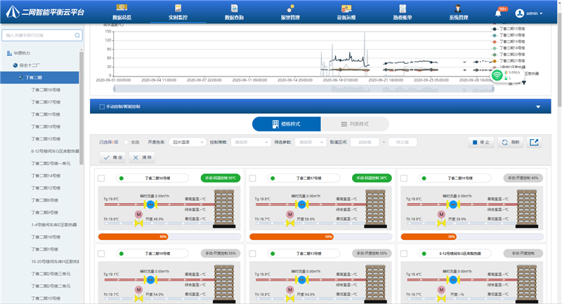Image resolution: width=562 pixels, height=304 pixels.
Task: Open the 系统管理 menu label
Action: click(459, 17)
